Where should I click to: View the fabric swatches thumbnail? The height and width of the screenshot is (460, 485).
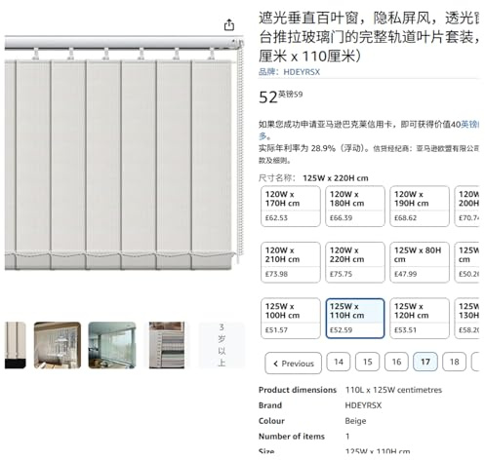pyautogui.click(x=167, y=345)
